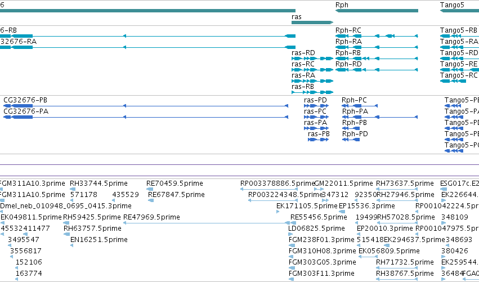Screen dimensions: 479x282
Task: Select the Rph-PA protein feature
Action: [380, 117]
